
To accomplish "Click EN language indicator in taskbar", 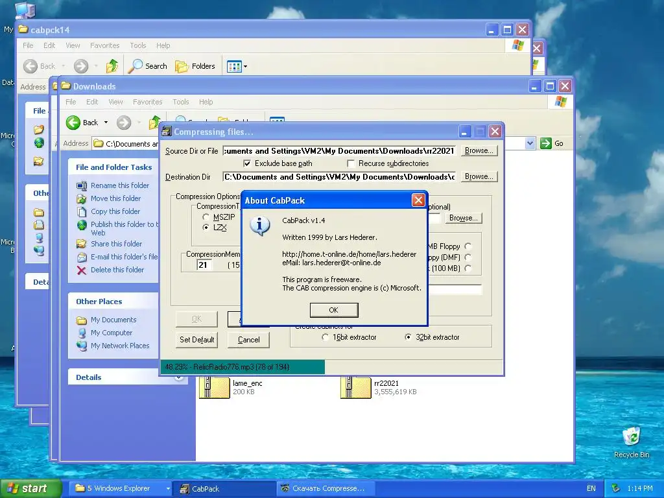I will 591,489.
